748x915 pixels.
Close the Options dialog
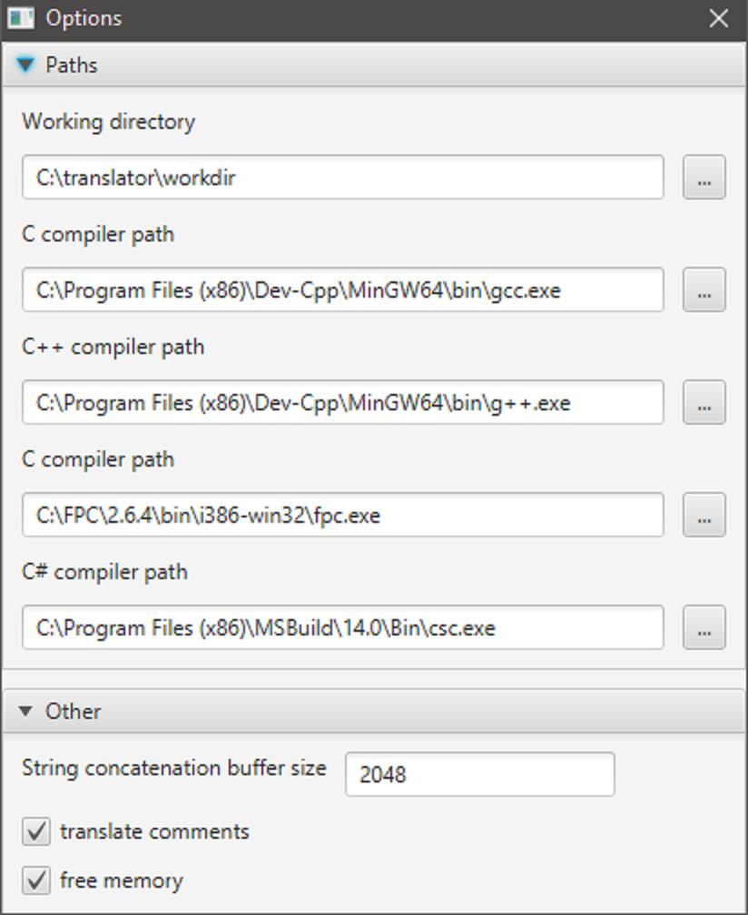[718, 18]
